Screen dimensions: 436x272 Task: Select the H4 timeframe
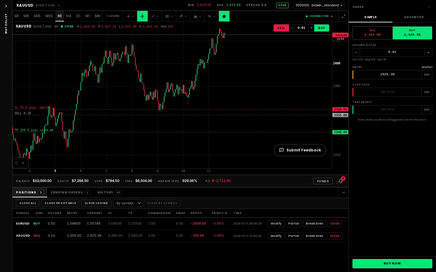[x=69, y=16]
